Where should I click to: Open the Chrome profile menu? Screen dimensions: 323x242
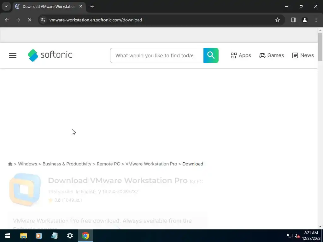click(x=305, y=20)
